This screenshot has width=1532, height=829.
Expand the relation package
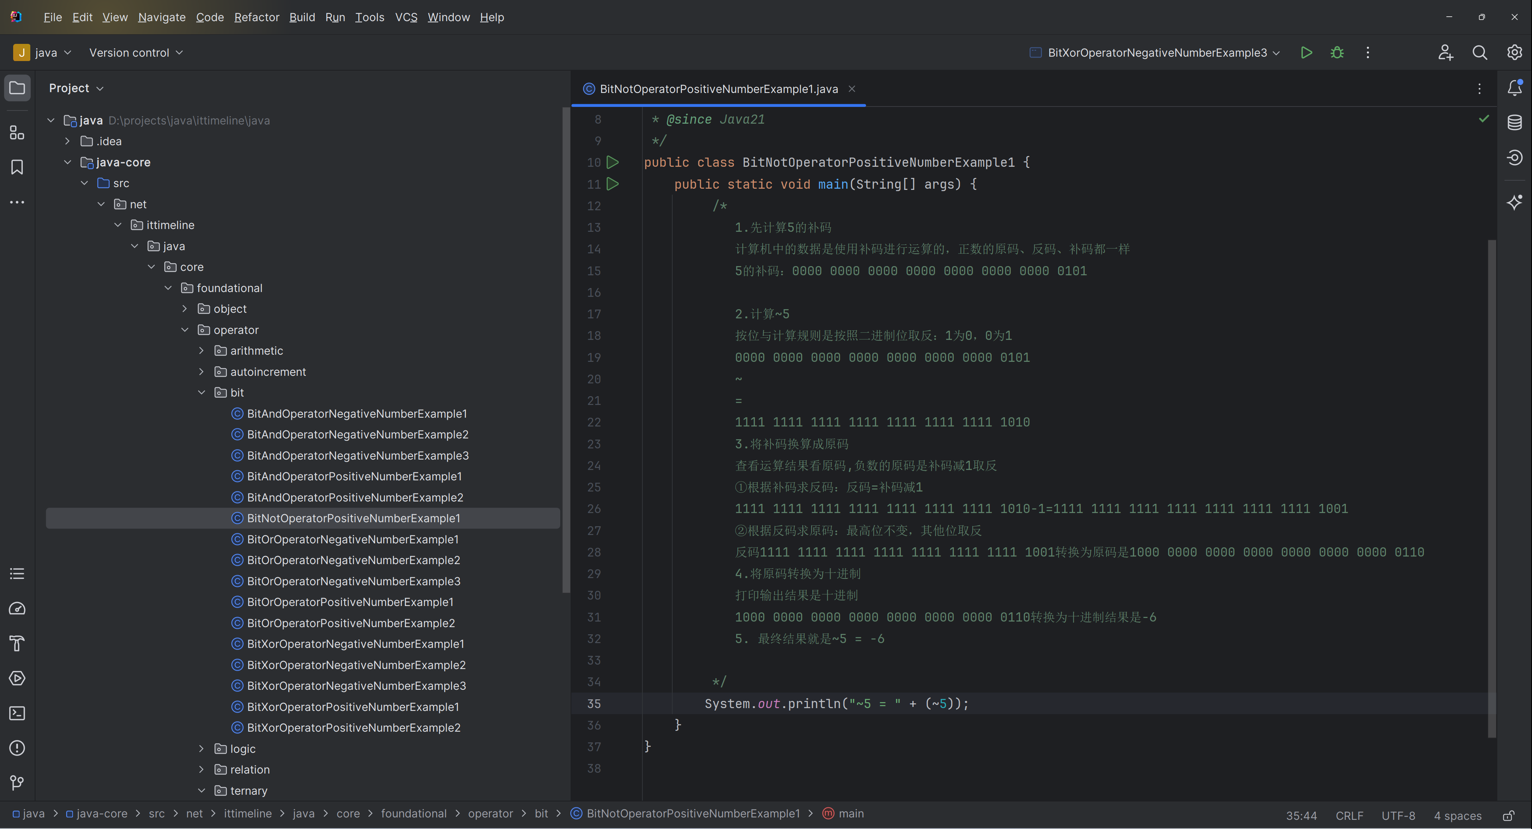pyautogui.click(x=202, y=770)
